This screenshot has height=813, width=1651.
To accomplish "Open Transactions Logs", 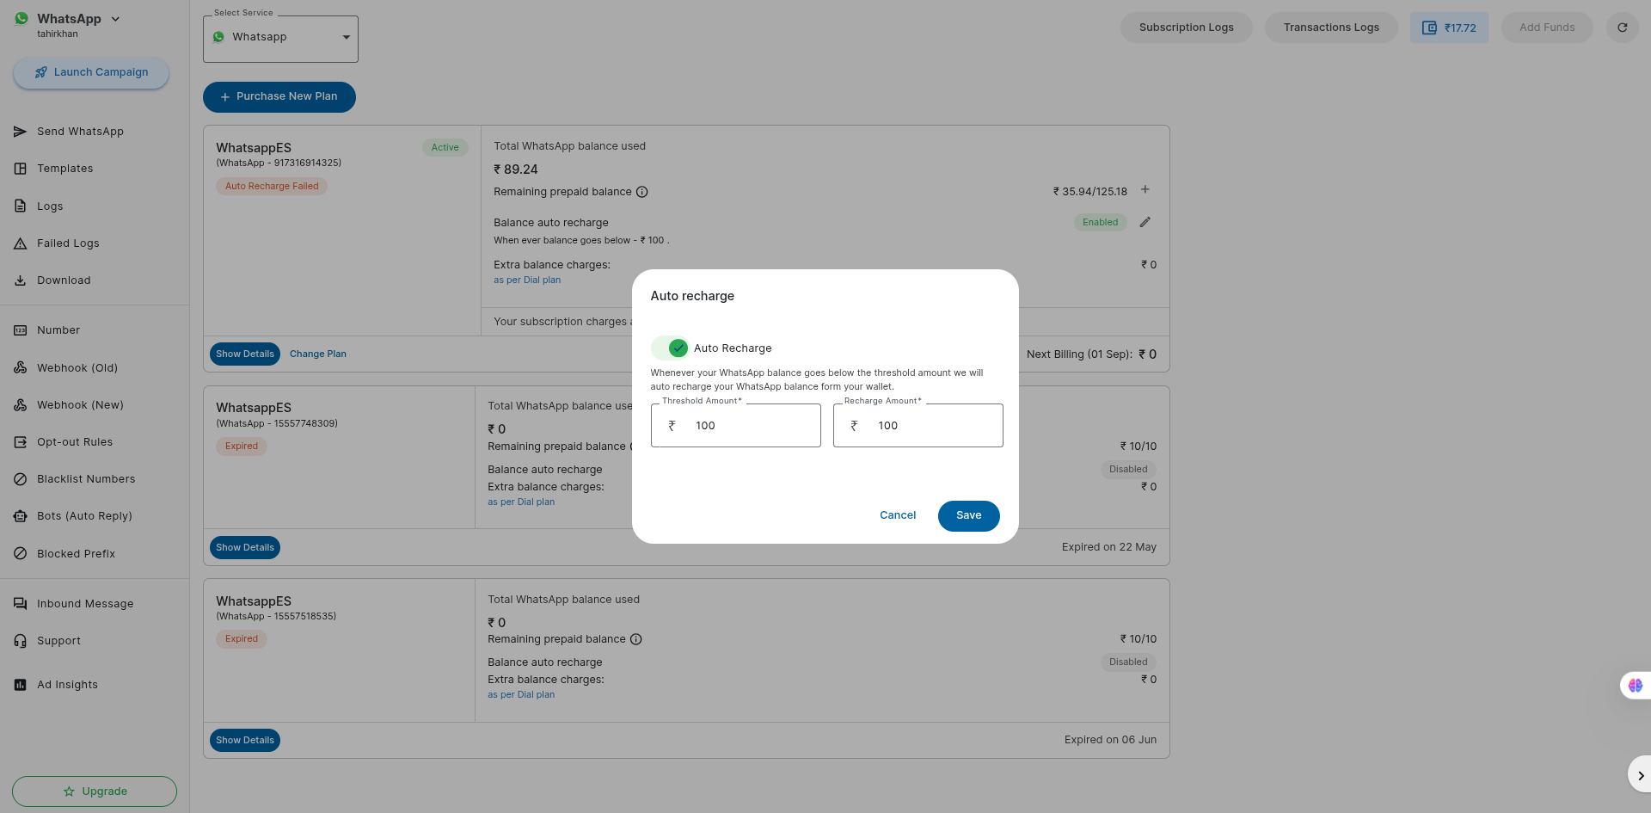I will [x=1331, y=28].
